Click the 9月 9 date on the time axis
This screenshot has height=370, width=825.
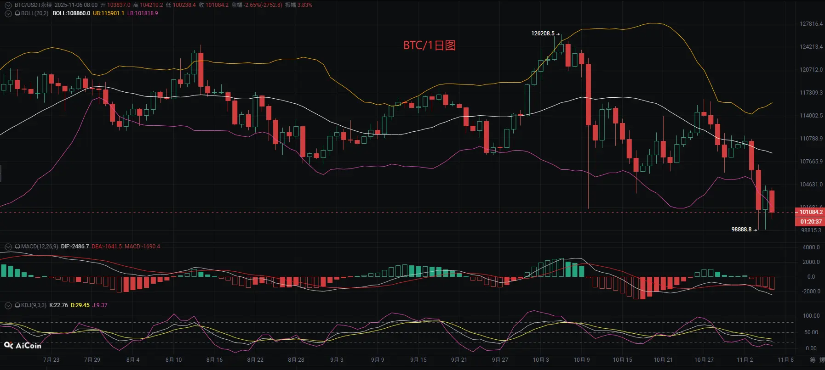point(378,360)
